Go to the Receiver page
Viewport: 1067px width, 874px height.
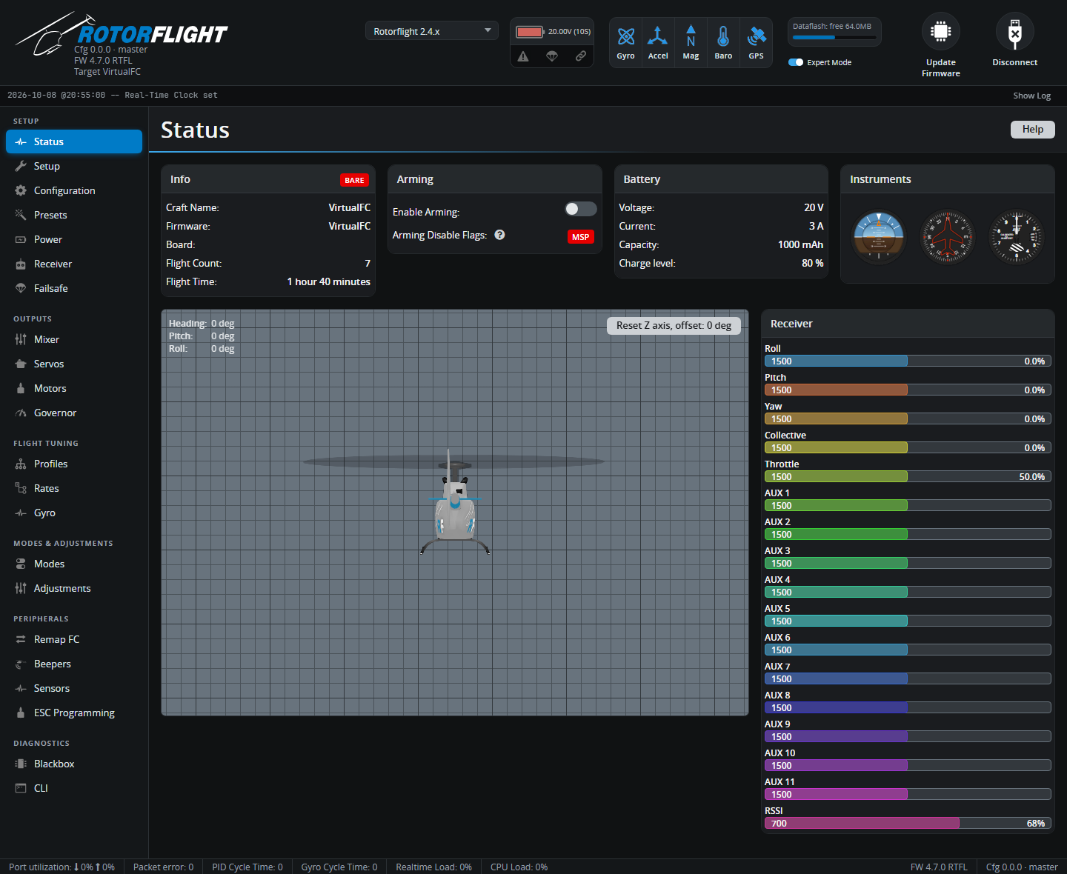74,264
